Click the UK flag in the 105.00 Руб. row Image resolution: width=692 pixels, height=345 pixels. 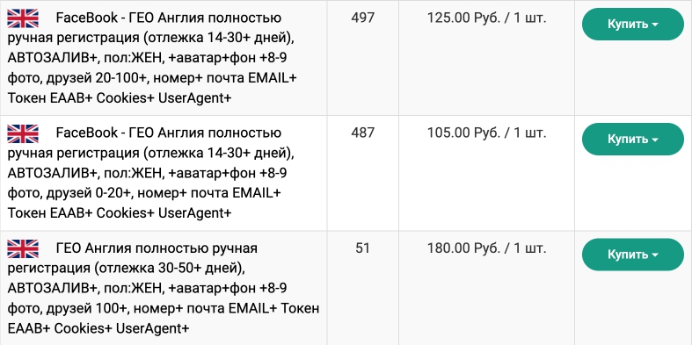point(23,133)
